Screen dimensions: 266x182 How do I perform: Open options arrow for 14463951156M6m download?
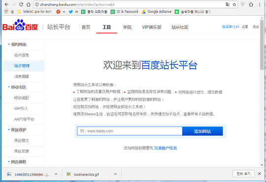(x=56, y=174)
